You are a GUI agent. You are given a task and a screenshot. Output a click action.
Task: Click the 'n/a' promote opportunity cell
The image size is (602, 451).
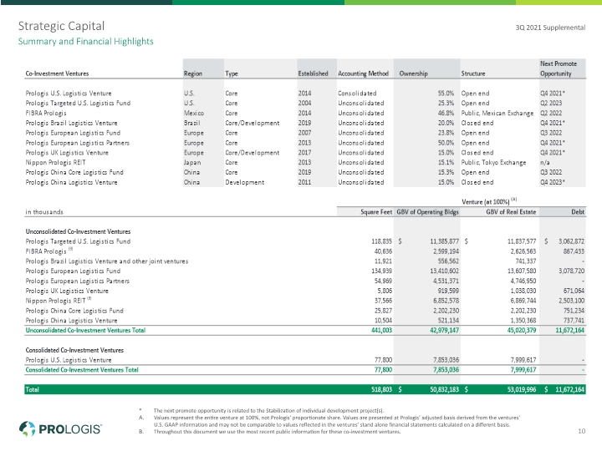pos(545,163)
